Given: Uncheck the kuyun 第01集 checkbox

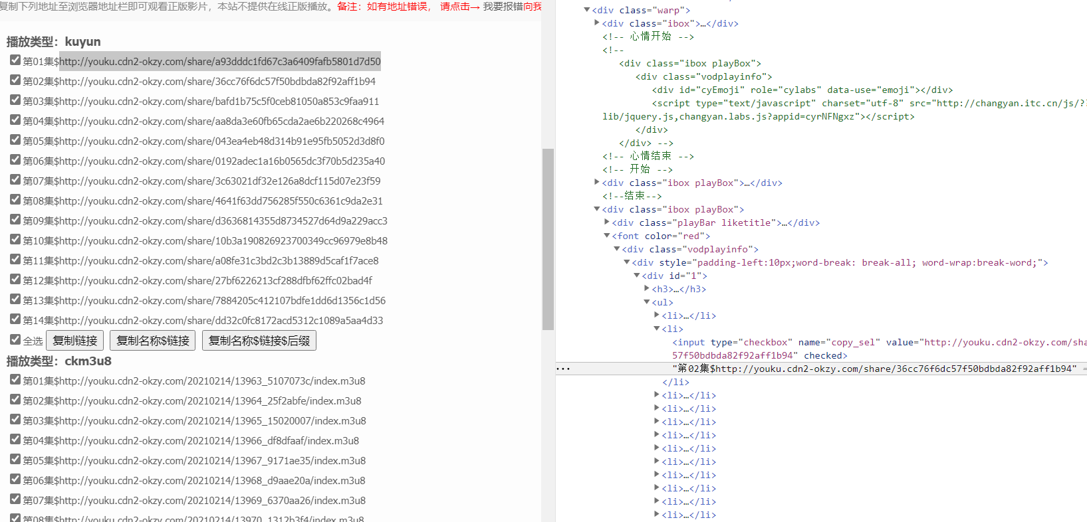Looking at the screenshot, I should 15,60.
